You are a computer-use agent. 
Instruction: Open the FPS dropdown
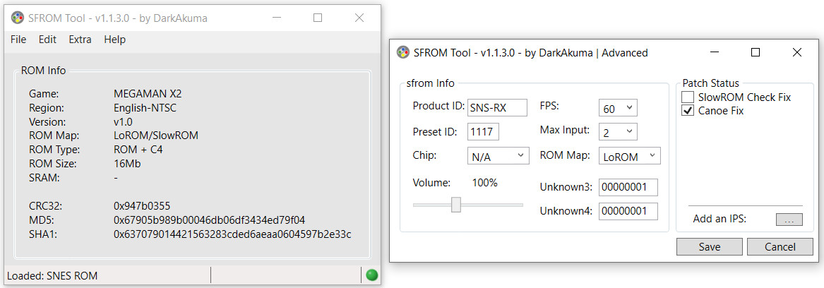618,108
